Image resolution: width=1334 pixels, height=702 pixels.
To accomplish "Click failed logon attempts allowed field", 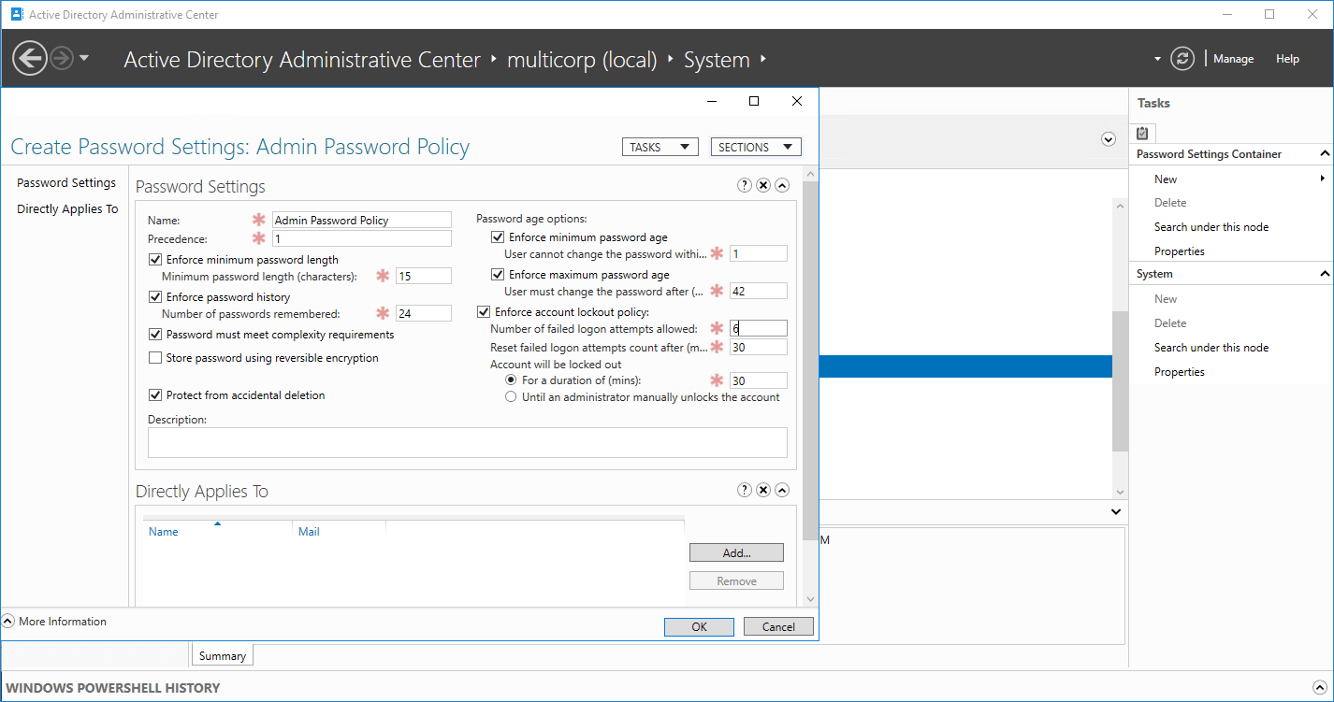I will (x=759, y=328).
